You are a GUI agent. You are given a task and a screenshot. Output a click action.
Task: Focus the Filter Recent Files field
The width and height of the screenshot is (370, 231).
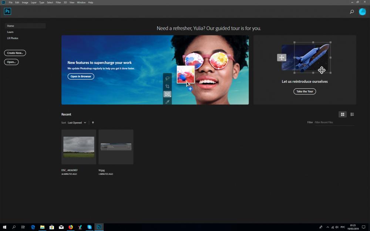click(x=334, y=122)
